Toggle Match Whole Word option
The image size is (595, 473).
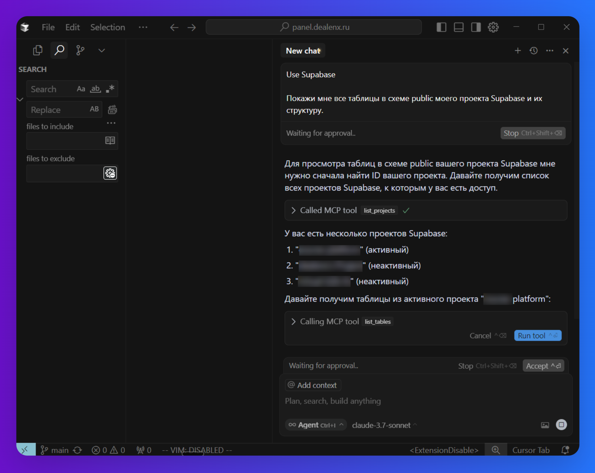[x=95, y=89]
